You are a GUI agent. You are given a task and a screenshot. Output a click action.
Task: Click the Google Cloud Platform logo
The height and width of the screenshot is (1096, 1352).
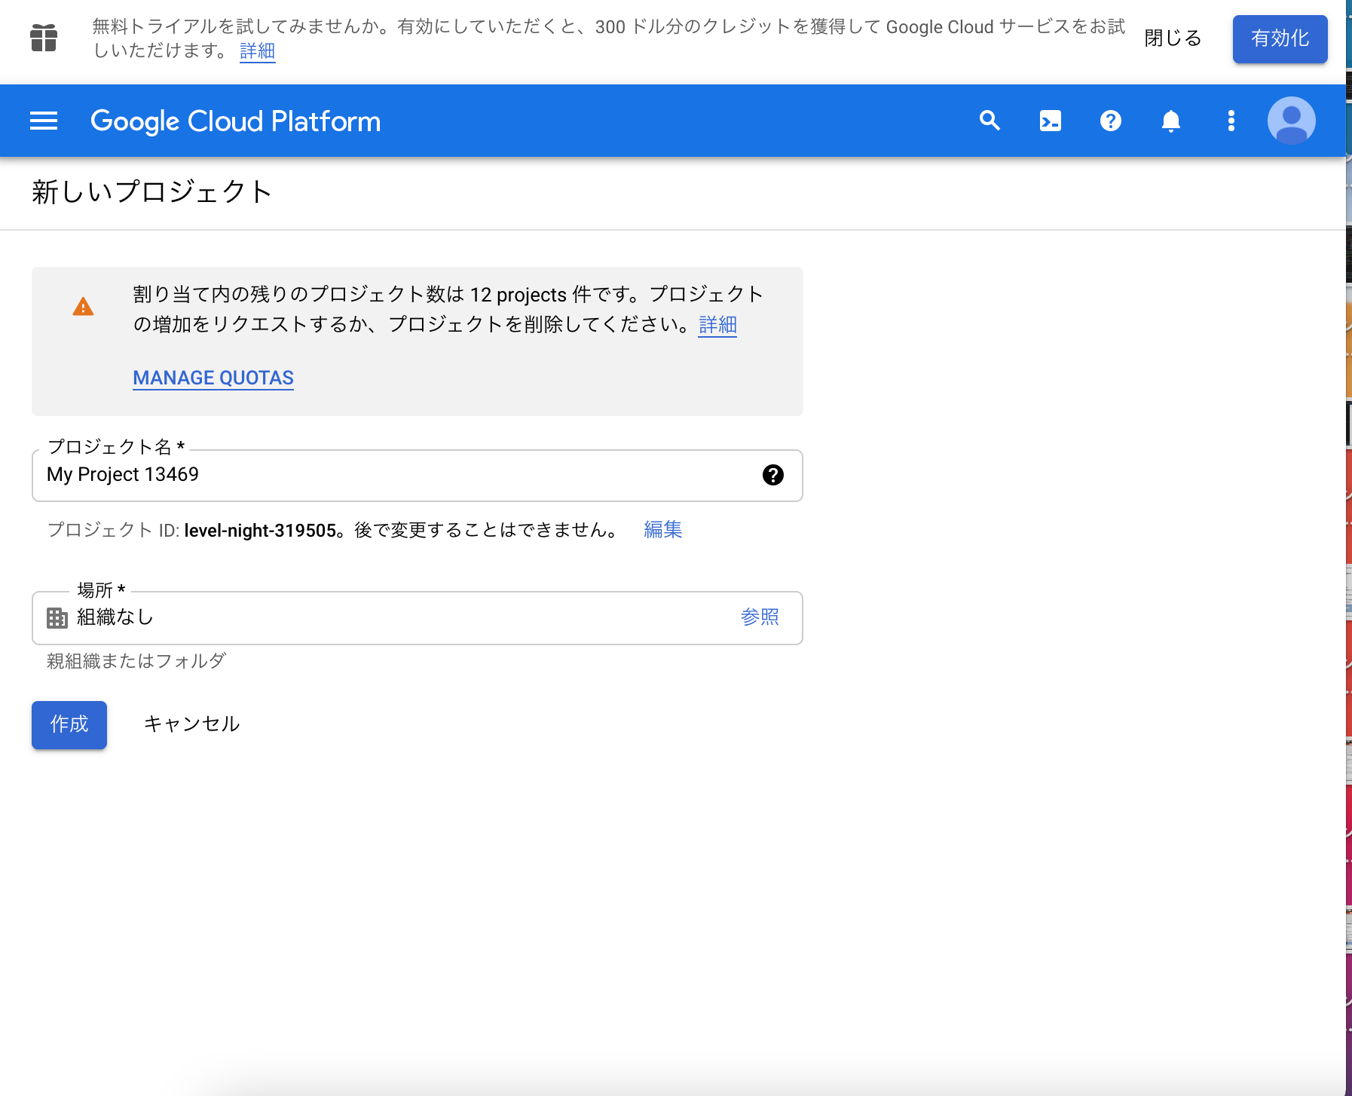236,121
